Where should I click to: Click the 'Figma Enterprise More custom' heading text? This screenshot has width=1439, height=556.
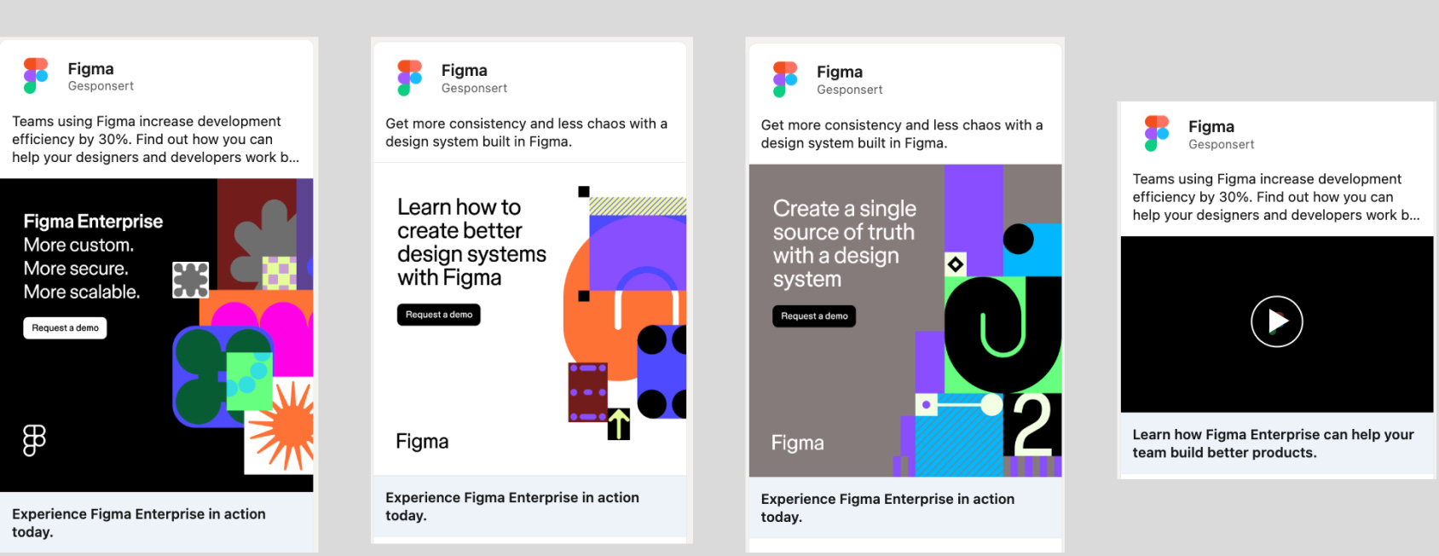pyautogui.click(x=93, y=257)
